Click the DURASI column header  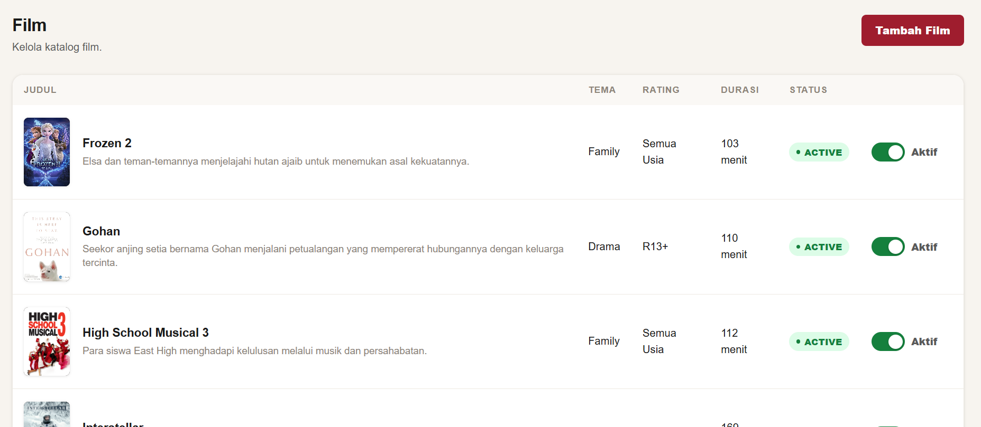[x=739, y=90]
